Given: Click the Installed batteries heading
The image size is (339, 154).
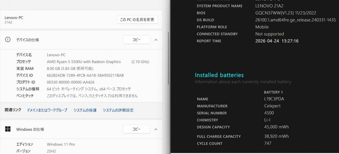Looking at the screenshot, I should (219, 75).
